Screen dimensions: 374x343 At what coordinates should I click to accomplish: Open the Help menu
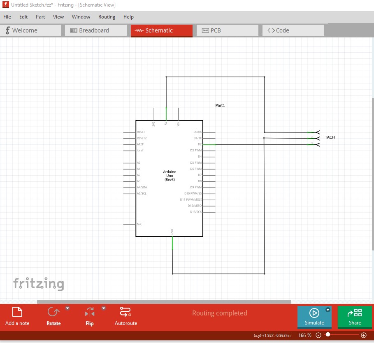pos(128,17)
